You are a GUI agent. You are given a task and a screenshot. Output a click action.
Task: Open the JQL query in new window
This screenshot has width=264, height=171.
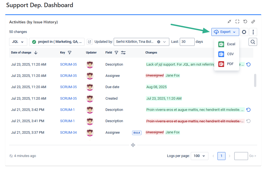[x=89, y=42]
